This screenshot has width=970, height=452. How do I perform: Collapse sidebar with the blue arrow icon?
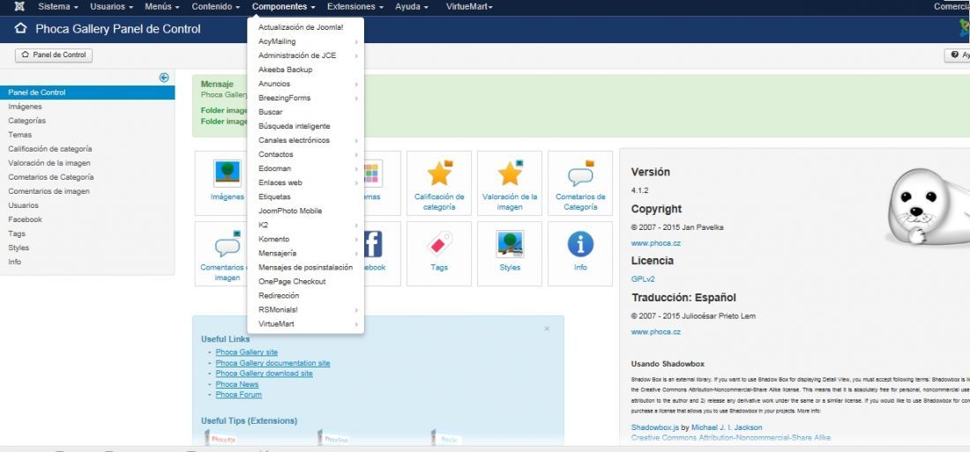(164, 78)
